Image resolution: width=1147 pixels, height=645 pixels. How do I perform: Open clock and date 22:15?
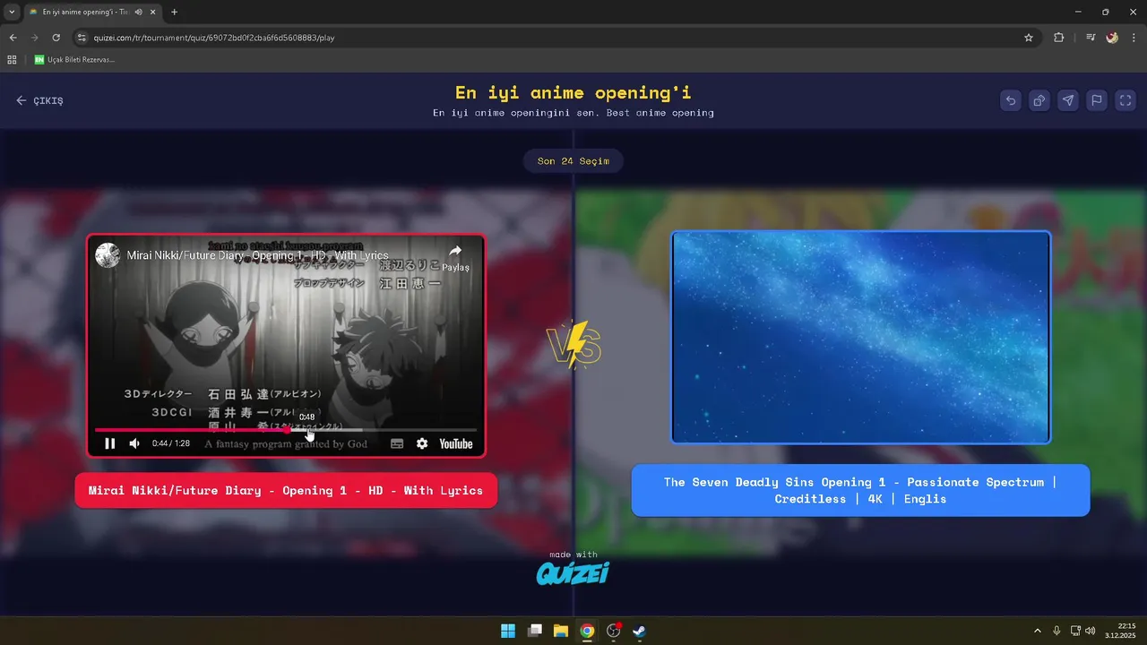pyautogui.click(x=1122, y=631)
